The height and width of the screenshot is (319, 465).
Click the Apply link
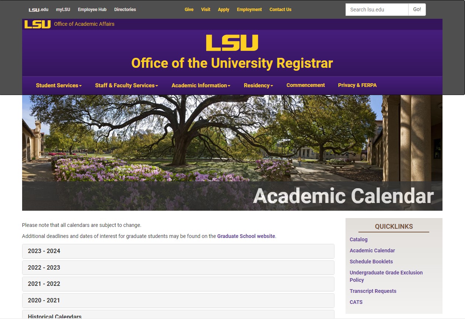tap(223, 10)
